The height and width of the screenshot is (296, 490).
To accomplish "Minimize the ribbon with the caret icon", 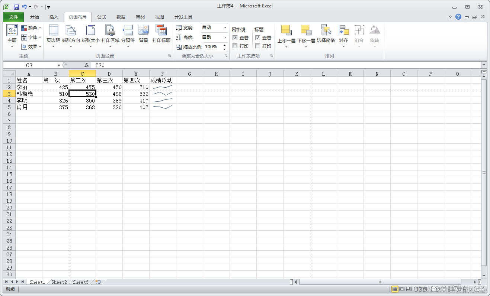I will (451, 17).
